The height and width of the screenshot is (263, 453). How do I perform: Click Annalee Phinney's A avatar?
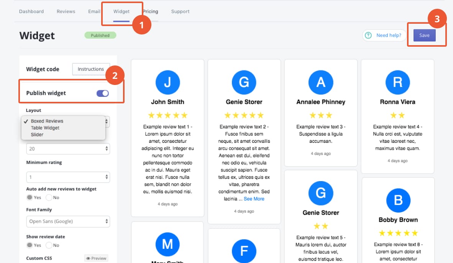coord(321,82)
